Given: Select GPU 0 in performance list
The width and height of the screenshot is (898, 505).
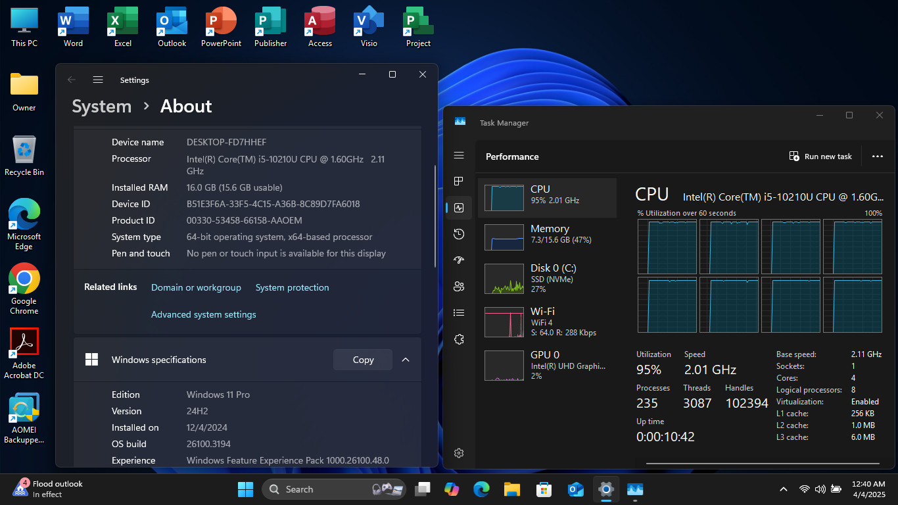Looking at the screenshot, I should (547, 365).
